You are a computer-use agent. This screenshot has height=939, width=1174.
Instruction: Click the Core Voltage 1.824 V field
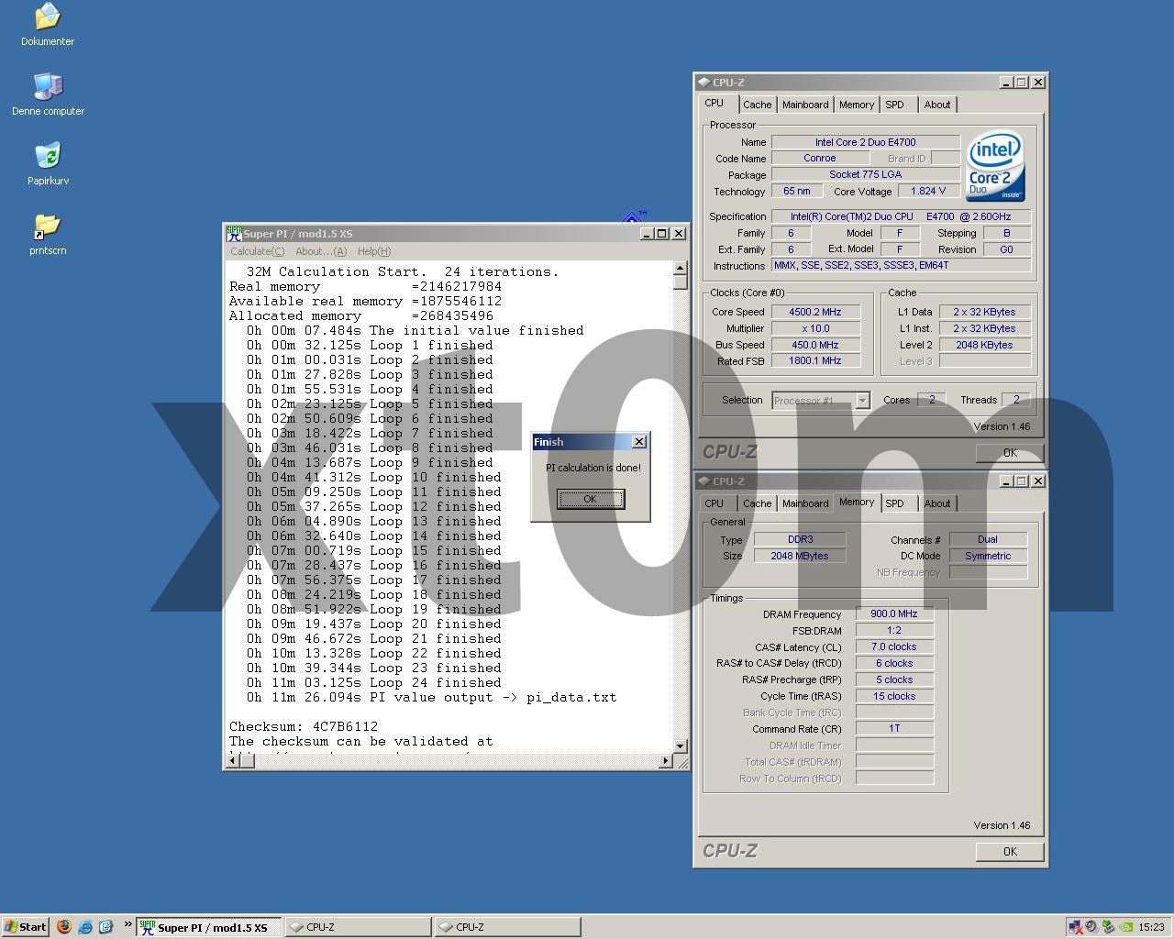click(x=929, y=191)
